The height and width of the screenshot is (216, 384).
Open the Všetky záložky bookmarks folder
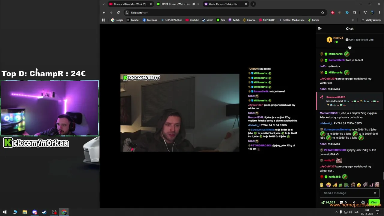tap(371, 20)
